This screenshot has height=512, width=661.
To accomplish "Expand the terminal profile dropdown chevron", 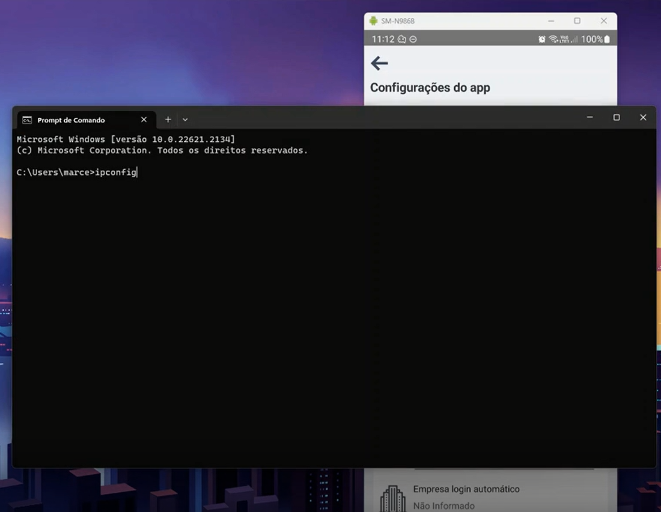I will point(185,120).
